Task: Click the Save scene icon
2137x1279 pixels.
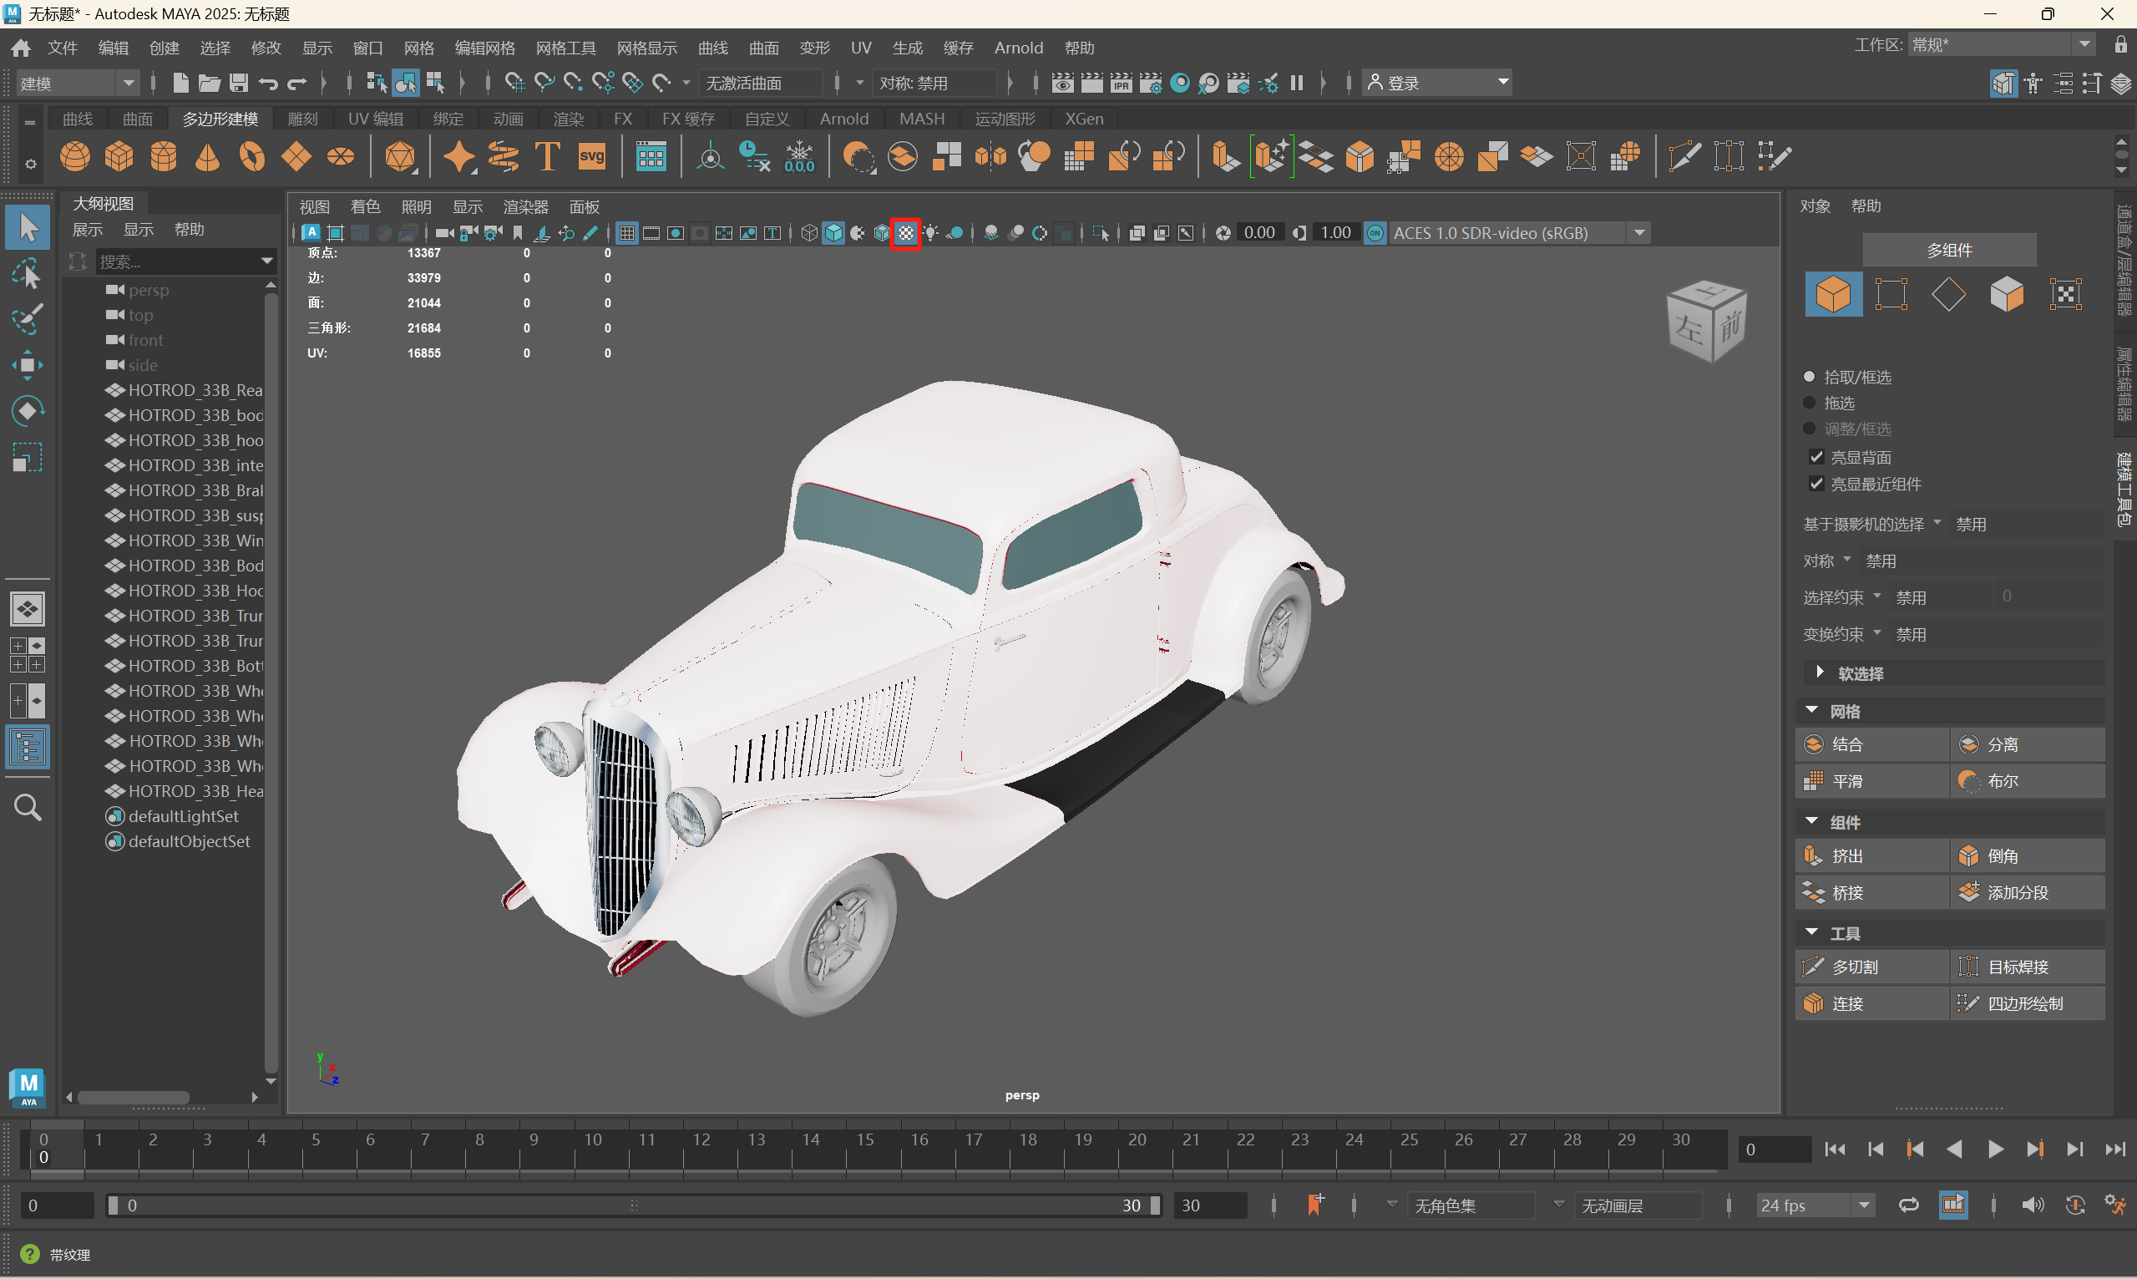Action: (239, 83)
